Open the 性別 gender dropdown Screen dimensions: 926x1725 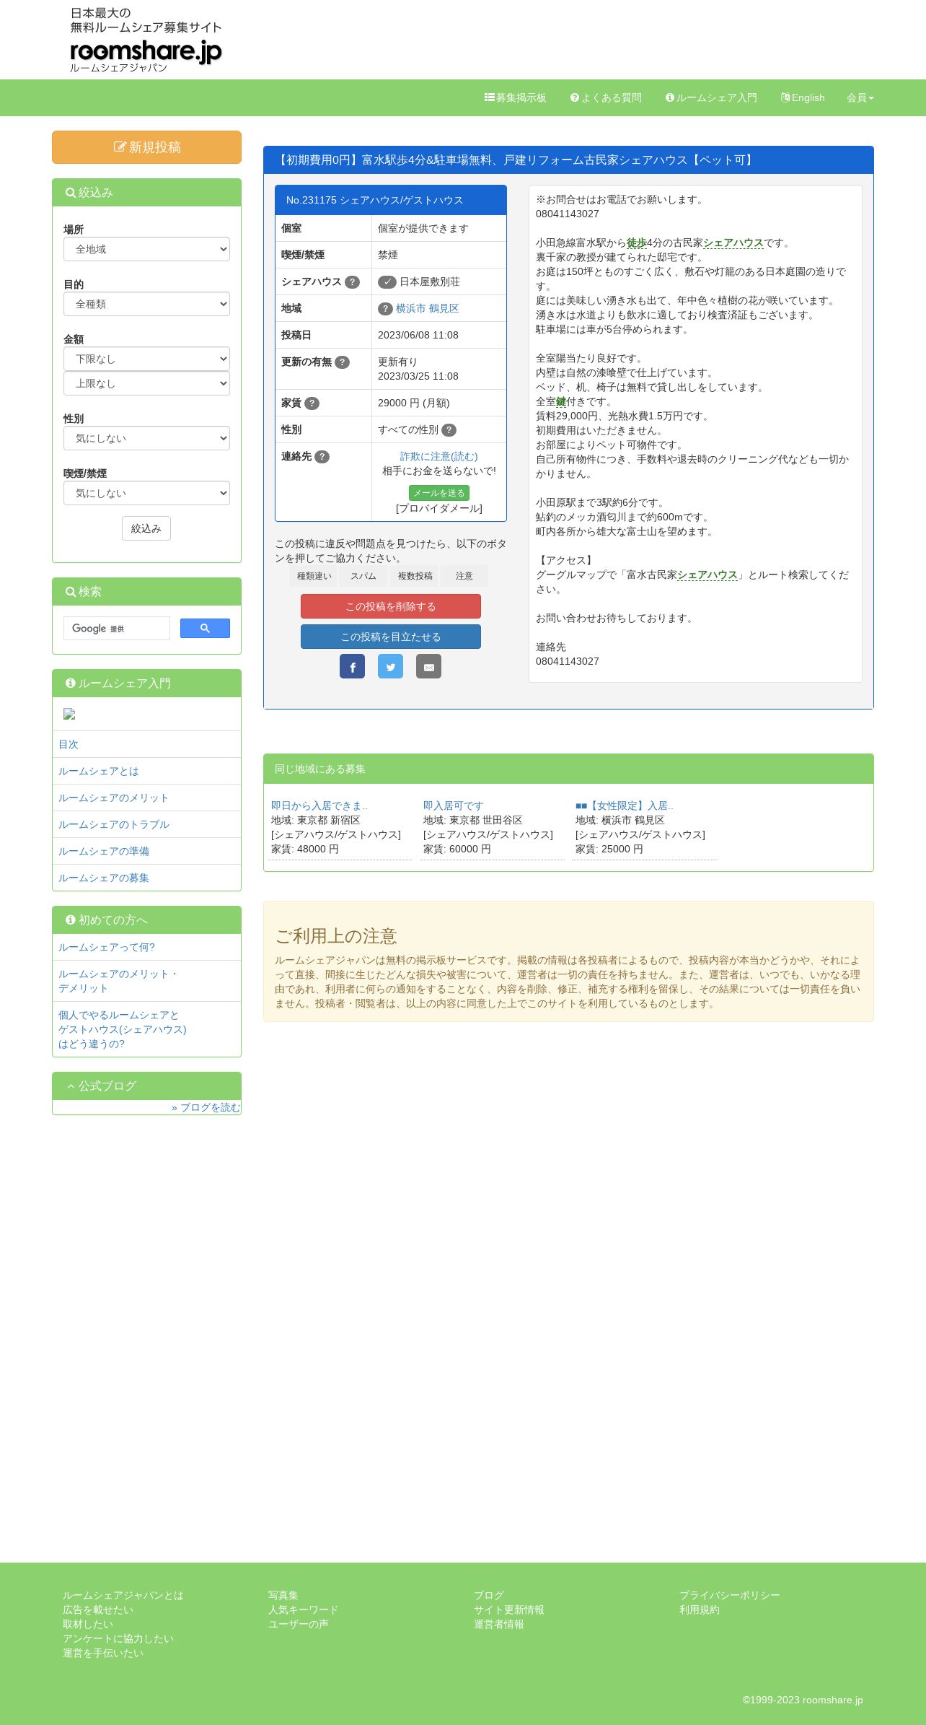coord(146,438)
